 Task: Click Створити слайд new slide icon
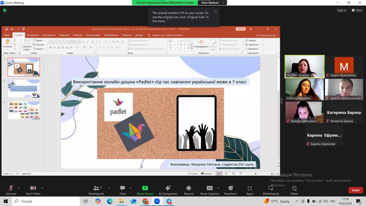[27, 42]
